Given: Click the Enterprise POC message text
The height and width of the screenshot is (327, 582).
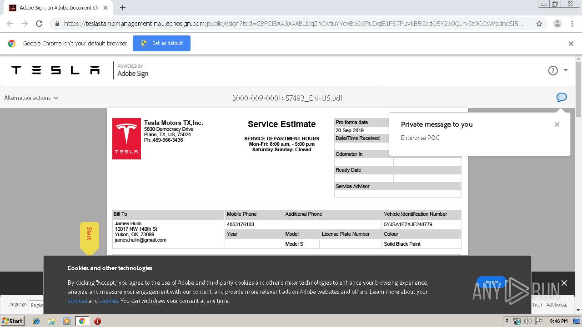Looking at the screenshot, I should coord(420,138).
